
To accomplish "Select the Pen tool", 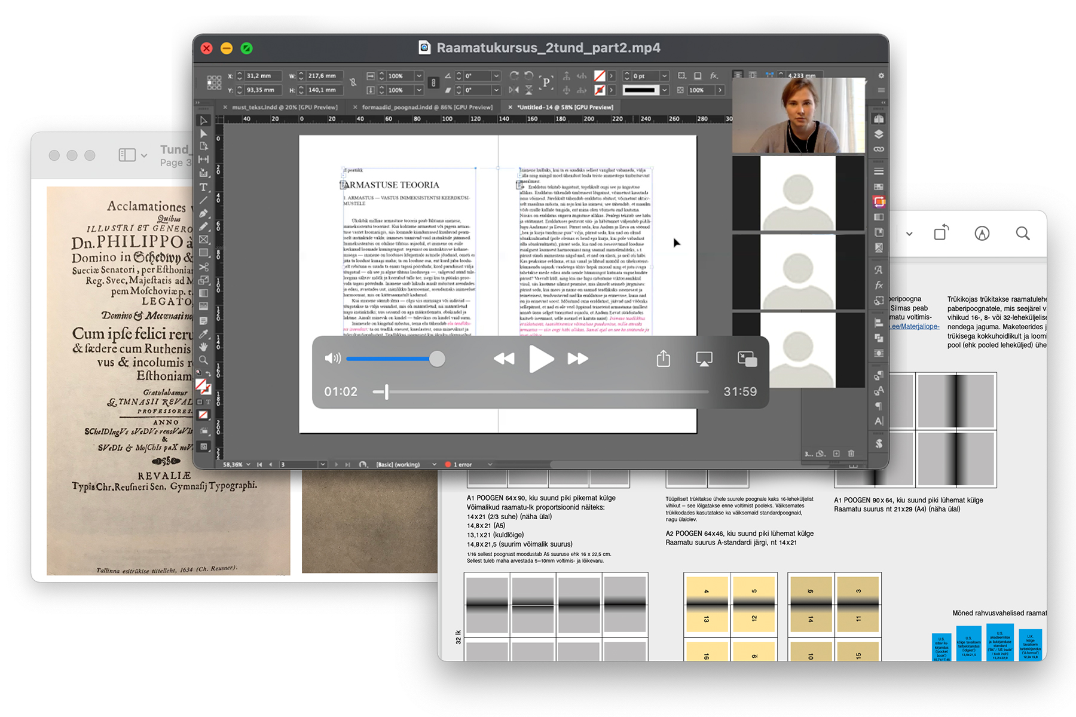I will tap(203, 213).
